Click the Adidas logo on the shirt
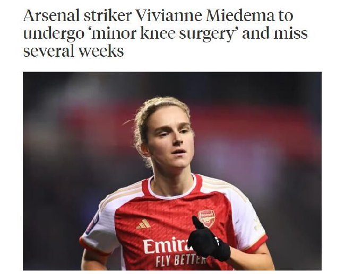This screenshot has width=345, height=274. 143,224
